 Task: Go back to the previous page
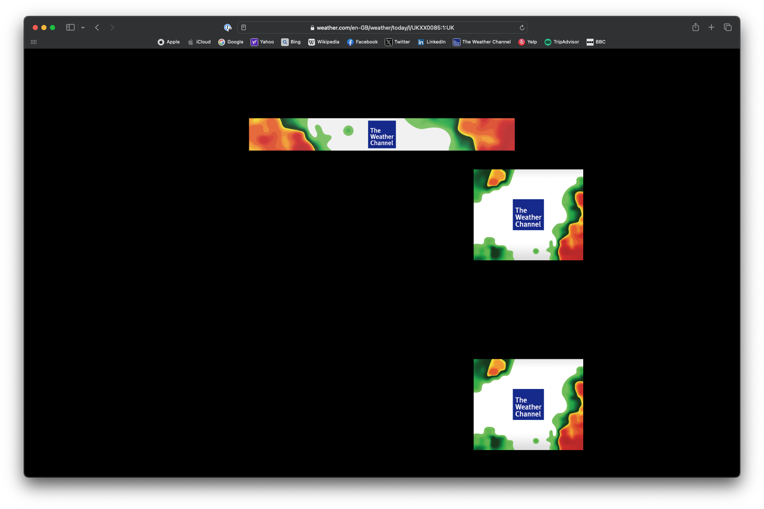(97, 28)
